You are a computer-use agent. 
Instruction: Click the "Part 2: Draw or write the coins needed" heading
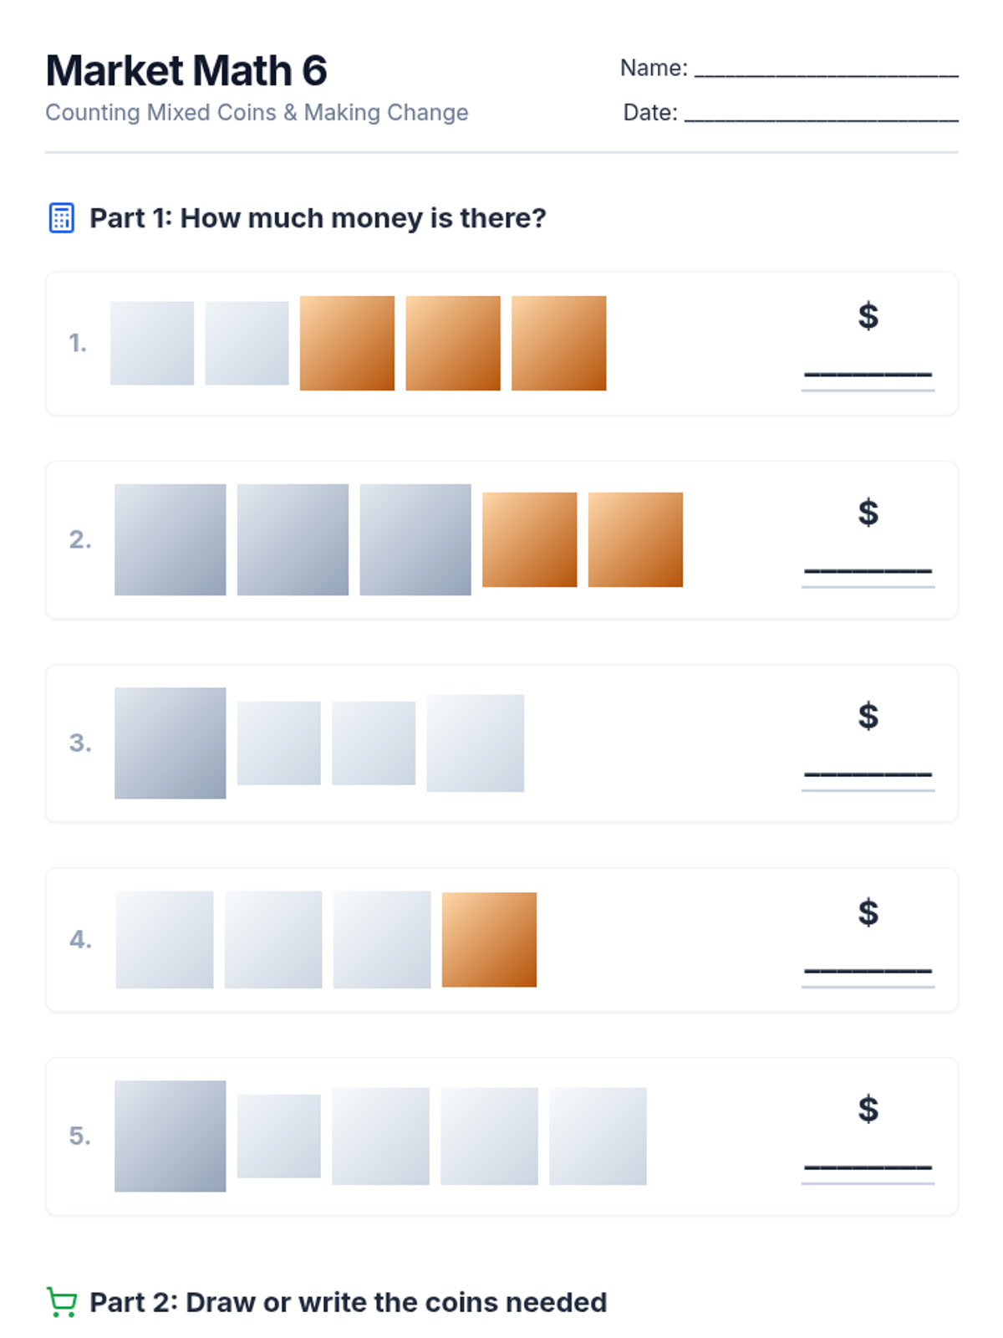[x=348, y=1302]
